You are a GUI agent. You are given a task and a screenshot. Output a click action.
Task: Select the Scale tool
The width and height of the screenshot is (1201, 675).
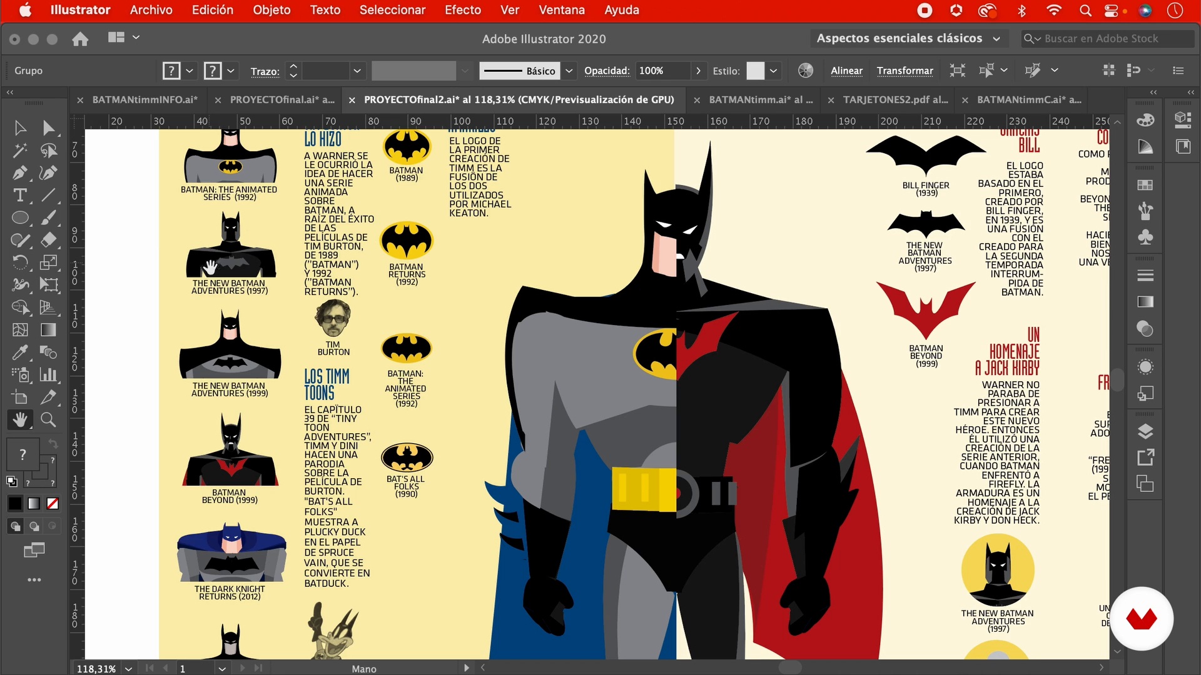pos(49,262)
